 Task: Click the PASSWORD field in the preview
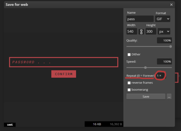pyautogui.click(x=64, y=62)
